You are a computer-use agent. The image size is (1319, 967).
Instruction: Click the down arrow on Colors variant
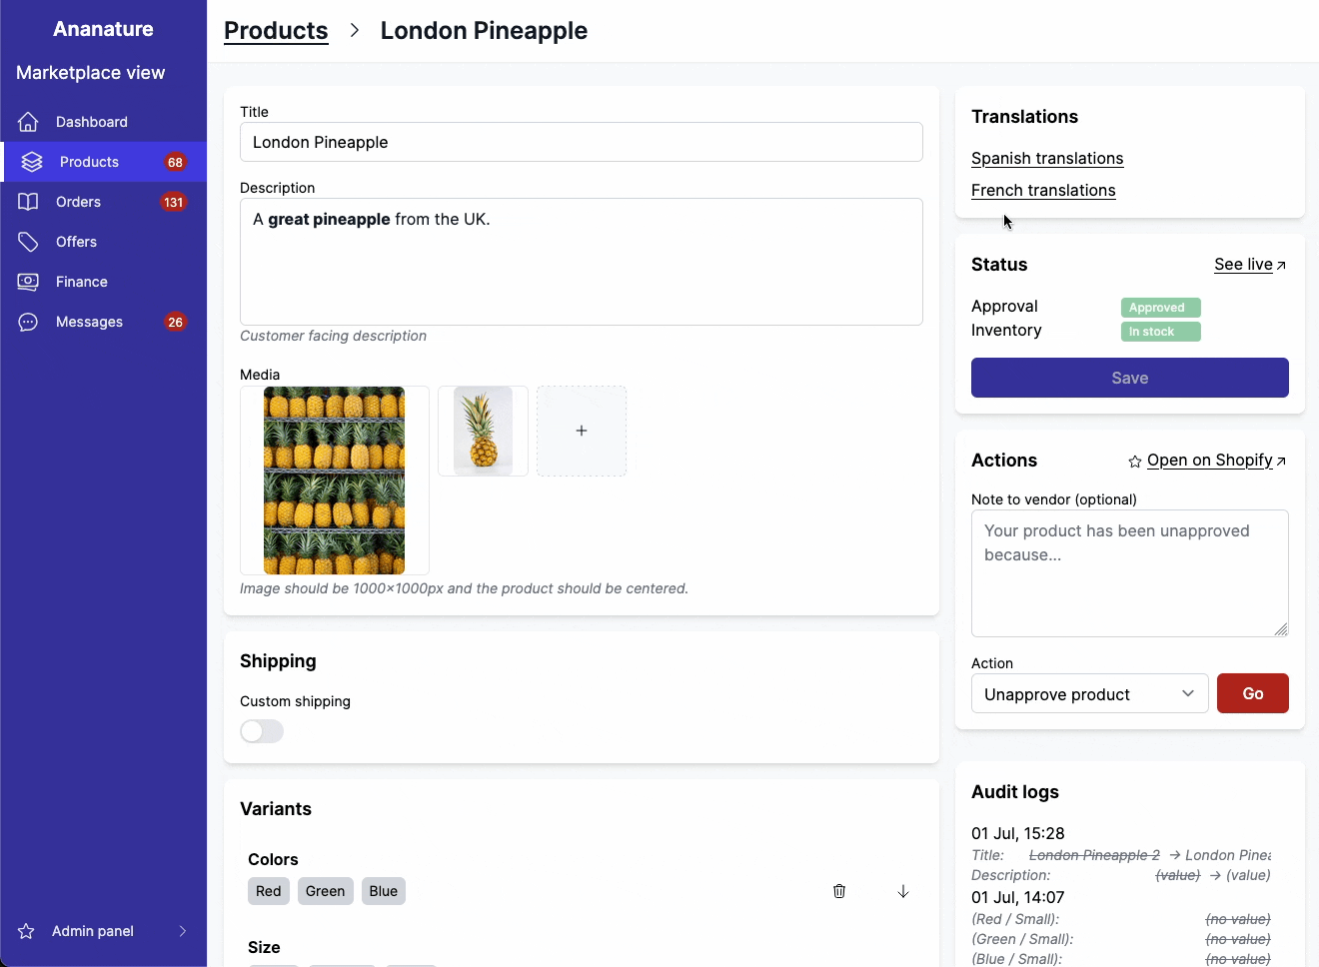(902, 891)
